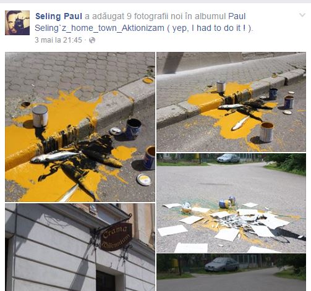
Task: Click the public globe privacy icon
Action: click(x=92, y=40)
